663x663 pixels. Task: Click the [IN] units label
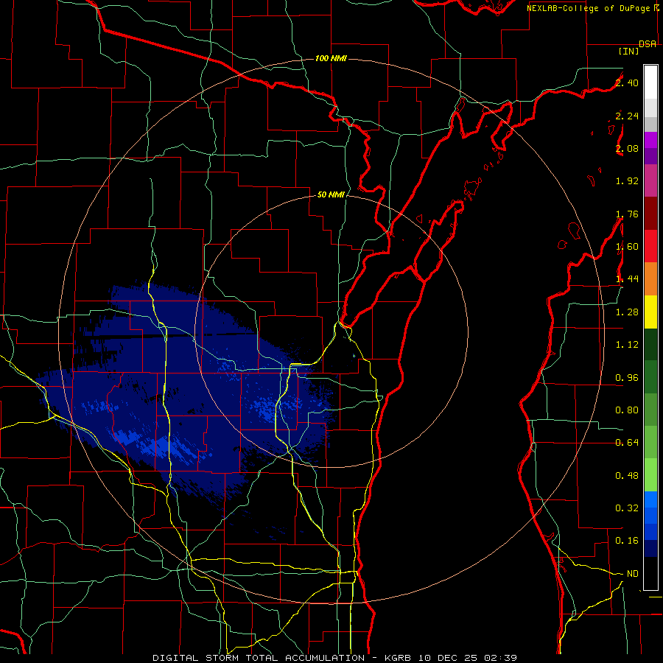tap(629, 51)
